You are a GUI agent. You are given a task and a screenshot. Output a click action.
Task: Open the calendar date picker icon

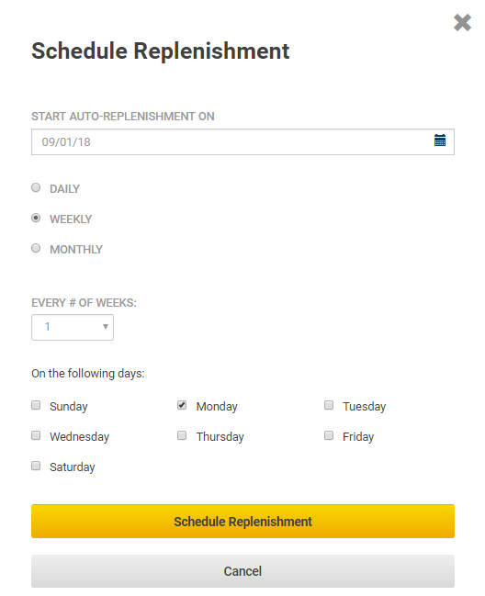[440, 141]
